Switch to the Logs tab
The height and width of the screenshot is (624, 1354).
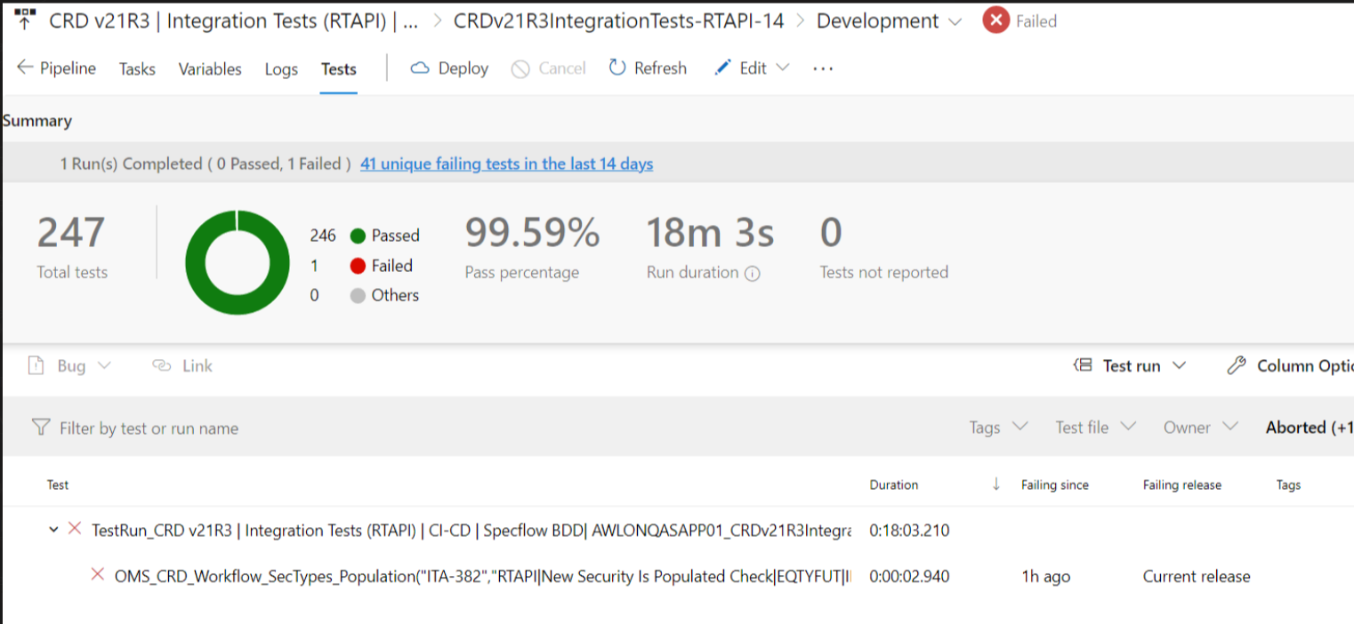[x=281, y=69]
